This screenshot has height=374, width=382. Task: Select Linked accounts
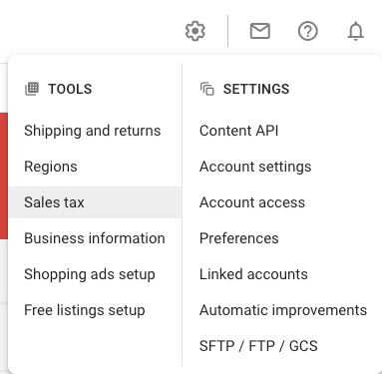tap(253, 274)
